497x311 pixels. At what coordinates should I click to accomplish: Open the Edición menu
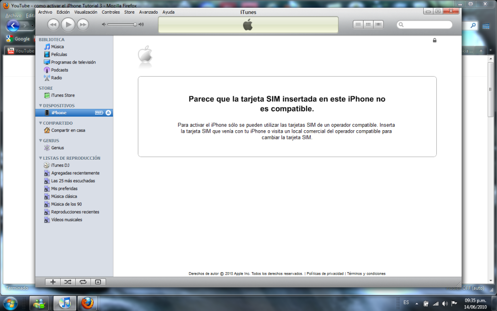click(x=63, y=12)
